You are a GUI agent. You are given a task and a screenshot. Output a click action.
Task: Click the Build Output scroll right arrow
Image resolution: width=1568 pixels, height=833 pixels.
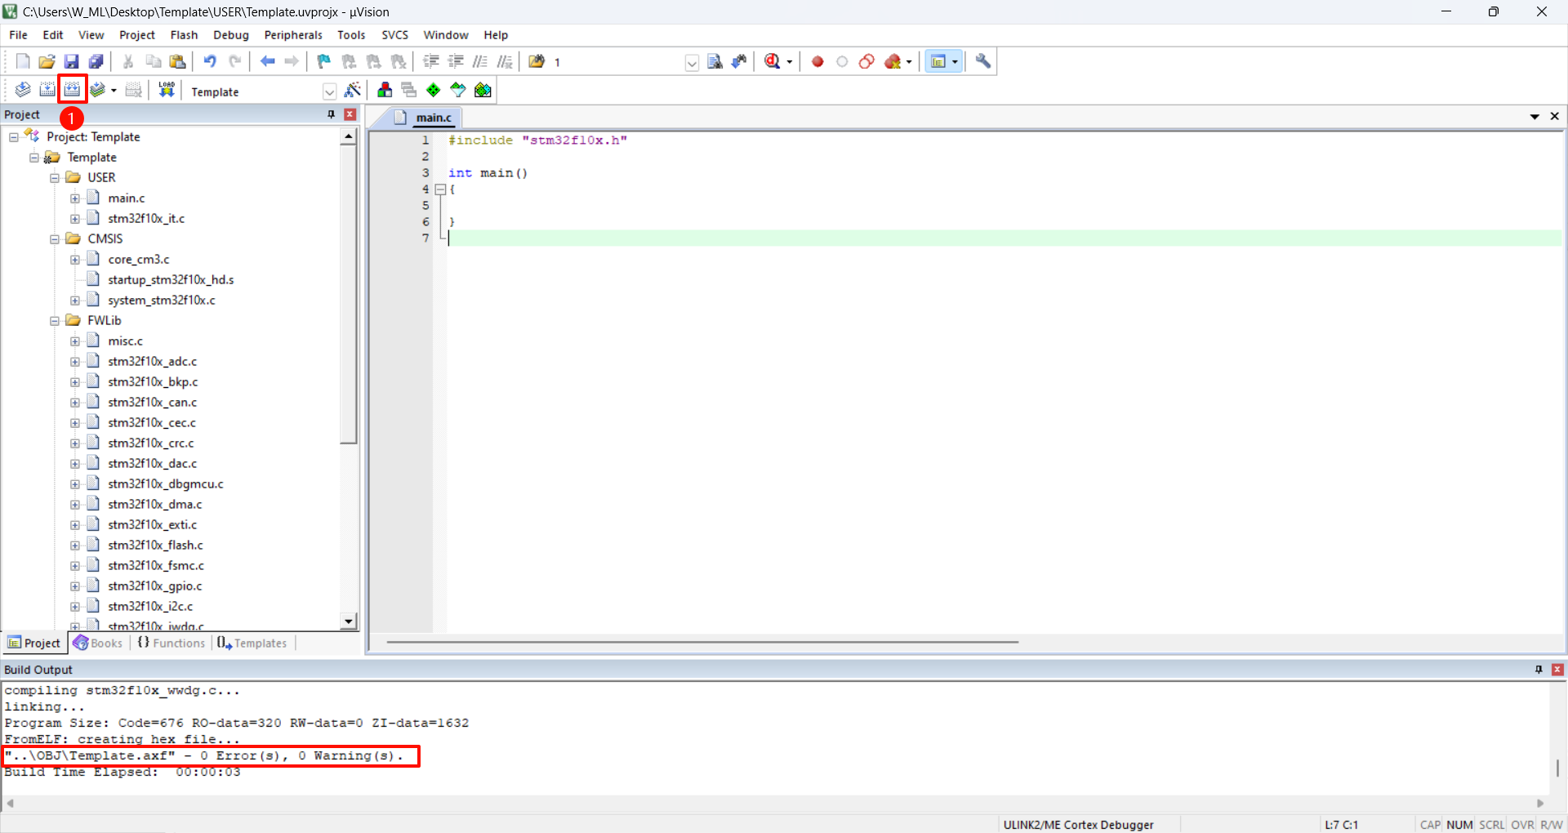[1541, 804]
